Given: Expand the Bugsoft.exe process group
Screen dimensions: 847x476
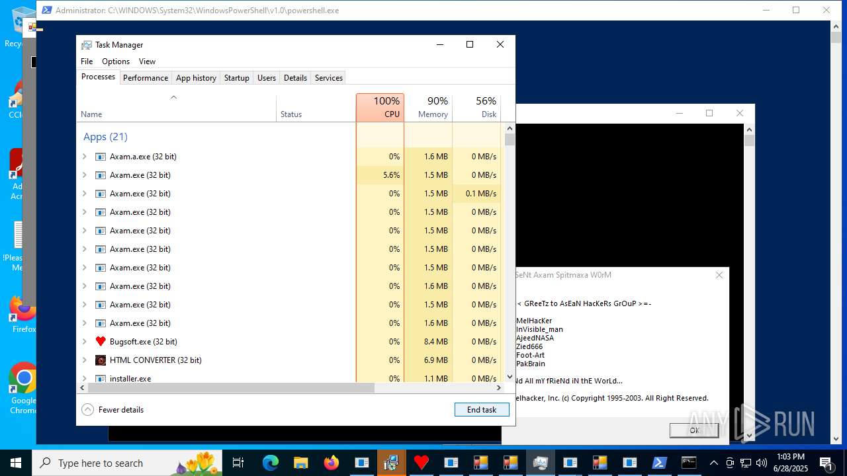Looking at the screenshot, I should (84, 342).
